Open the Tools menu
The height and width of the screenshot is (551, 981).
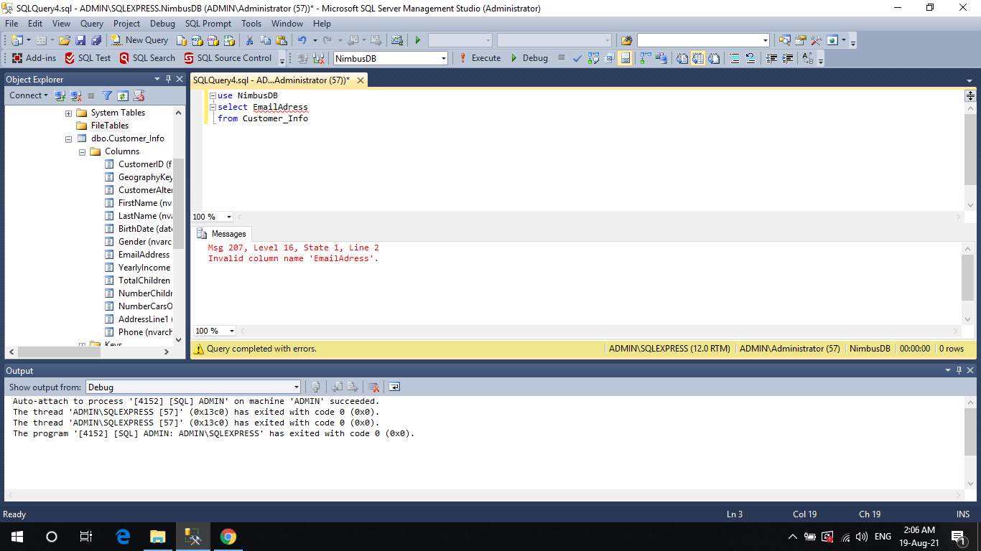tap(251, 24)
